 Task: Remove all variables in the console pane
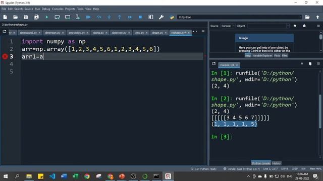[x=310, y=64]
